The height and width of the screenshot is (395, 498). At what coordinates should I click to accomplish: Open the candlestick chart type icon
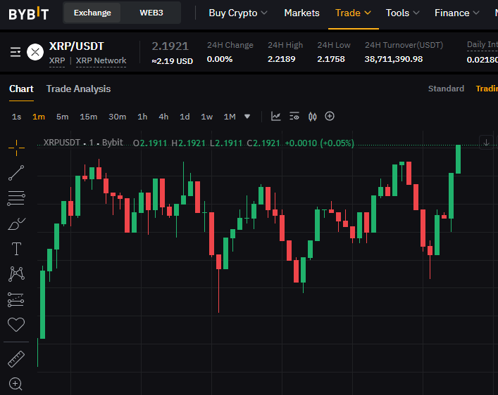point(313,117)
